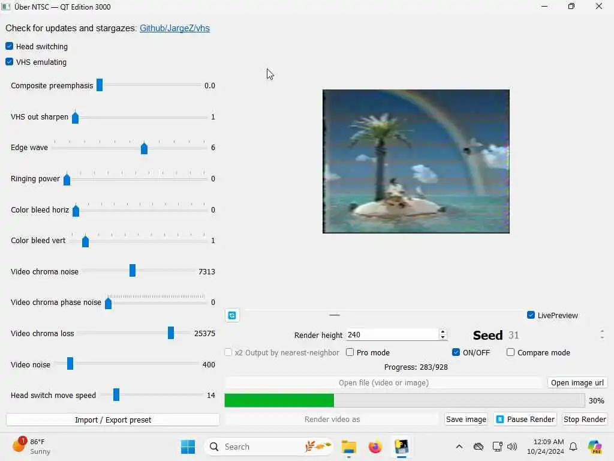Open the Github/JargeZ/vhs link
Image resolution: width=614 pixels, height=461 pixels.
coord(174,28)
